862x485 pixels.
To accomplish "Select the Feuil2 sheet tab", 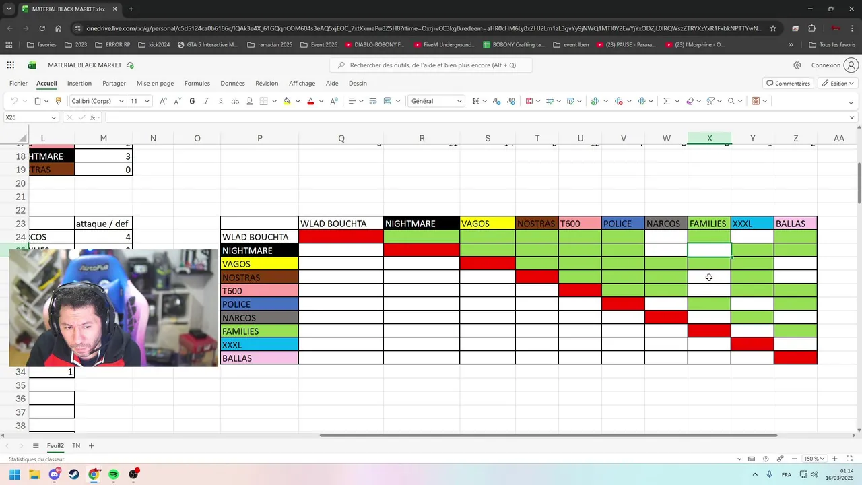I will point(55,446).
